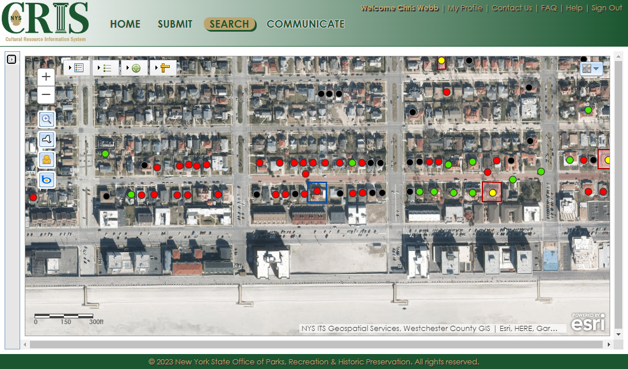Open the basemap gallery dropdown

(592, 67)
